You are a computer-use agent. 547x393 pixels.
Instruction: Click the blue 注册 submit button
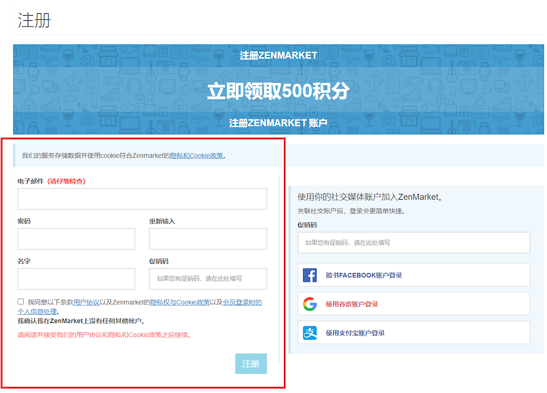pyautogui.click(x=251, y=363)
